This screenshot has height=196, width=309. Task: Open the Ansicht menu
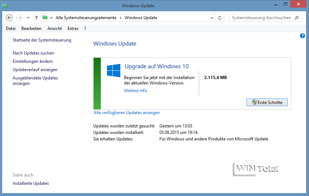pyautogui.click(x=55, y=29)
